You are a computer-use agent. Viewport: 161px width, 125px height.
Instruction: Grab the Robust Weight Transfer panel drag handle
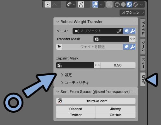(134, 22)
